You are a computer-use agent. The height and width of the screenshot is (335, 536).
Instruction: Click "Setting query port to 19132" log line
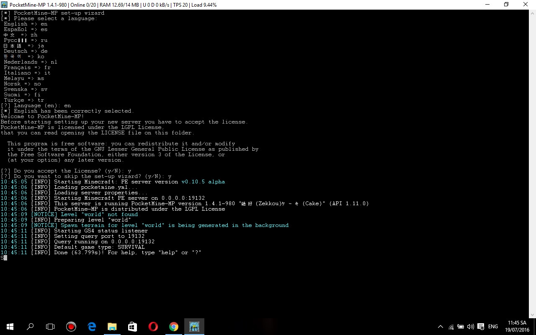[x=72, y=236]
